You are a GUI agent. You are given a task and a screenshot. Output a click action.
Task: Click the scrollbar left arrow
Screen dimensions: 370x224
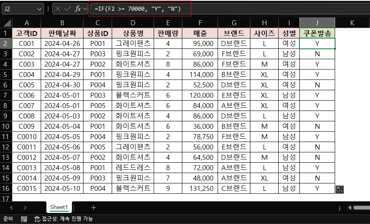350,207
